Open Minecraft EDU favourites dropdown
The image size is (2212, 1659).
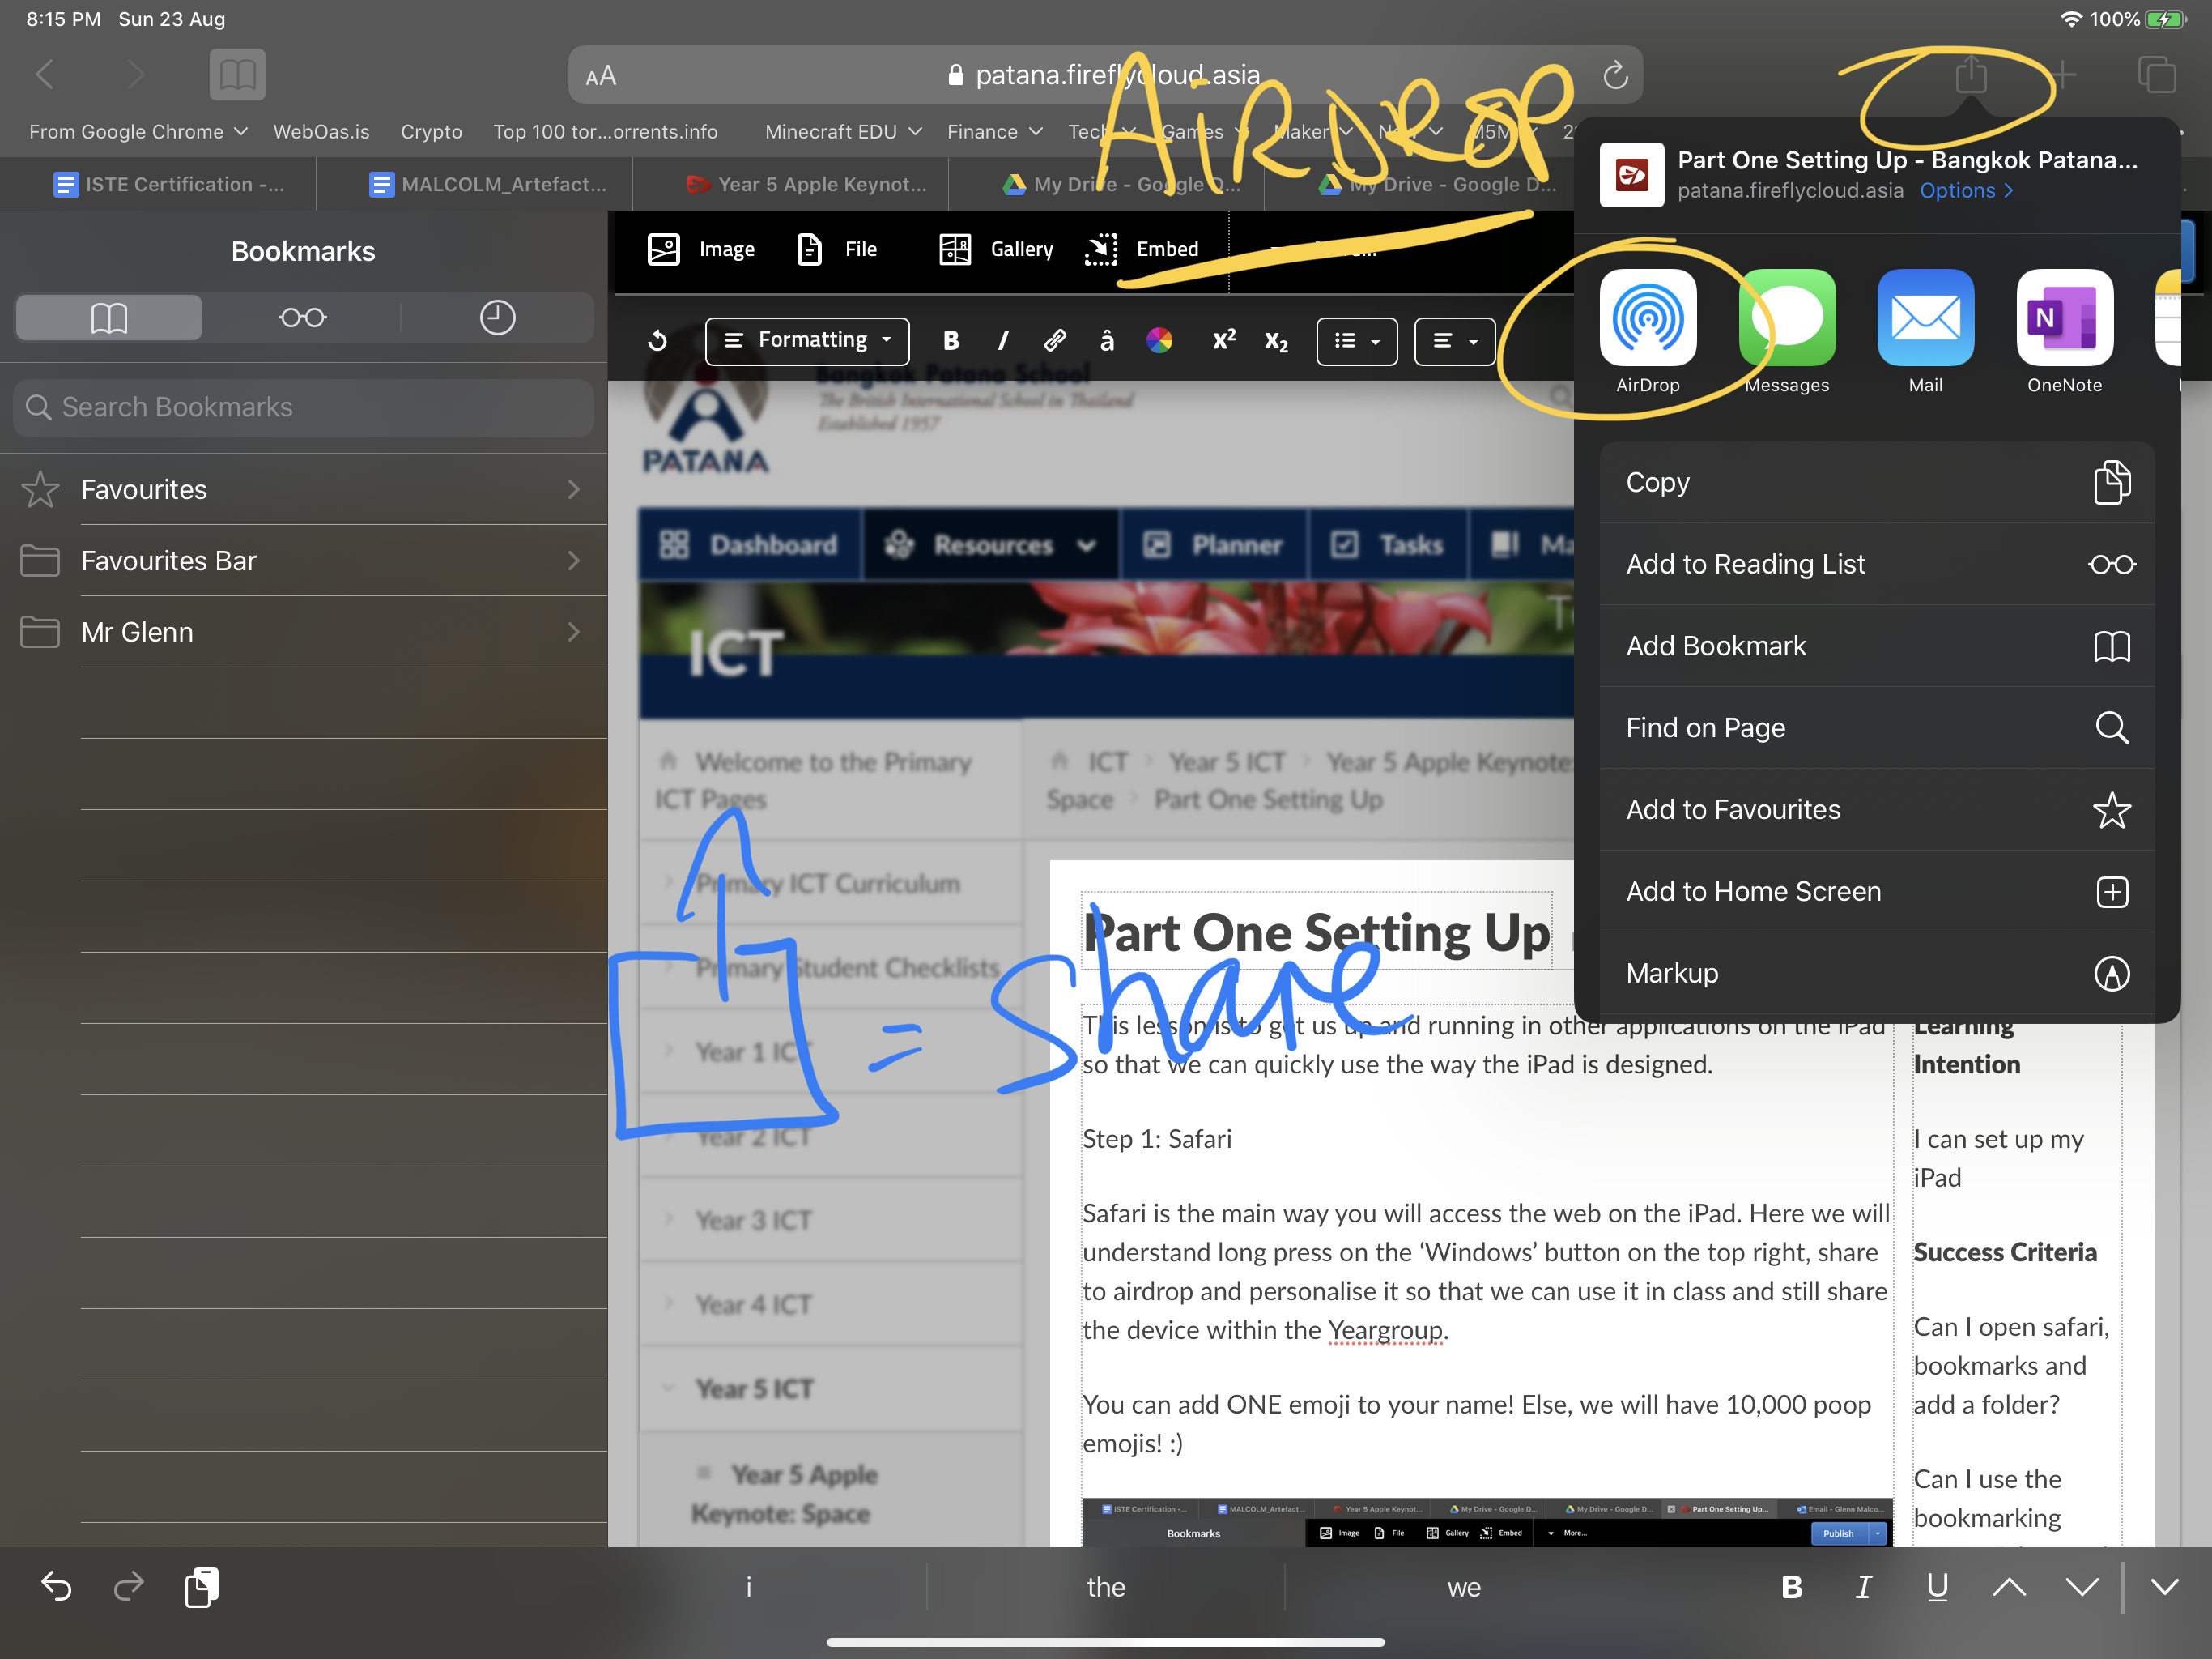(842, 131)
